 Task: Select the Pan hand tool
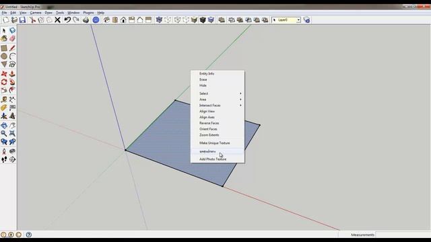coord(12,126)
